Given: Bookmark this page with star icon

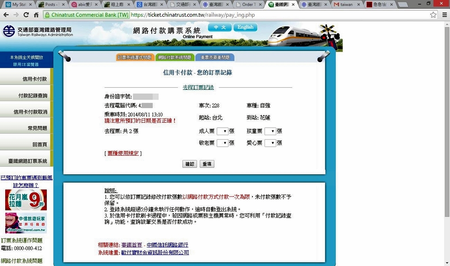Looking at the screenshot, I should pos(433,15).
